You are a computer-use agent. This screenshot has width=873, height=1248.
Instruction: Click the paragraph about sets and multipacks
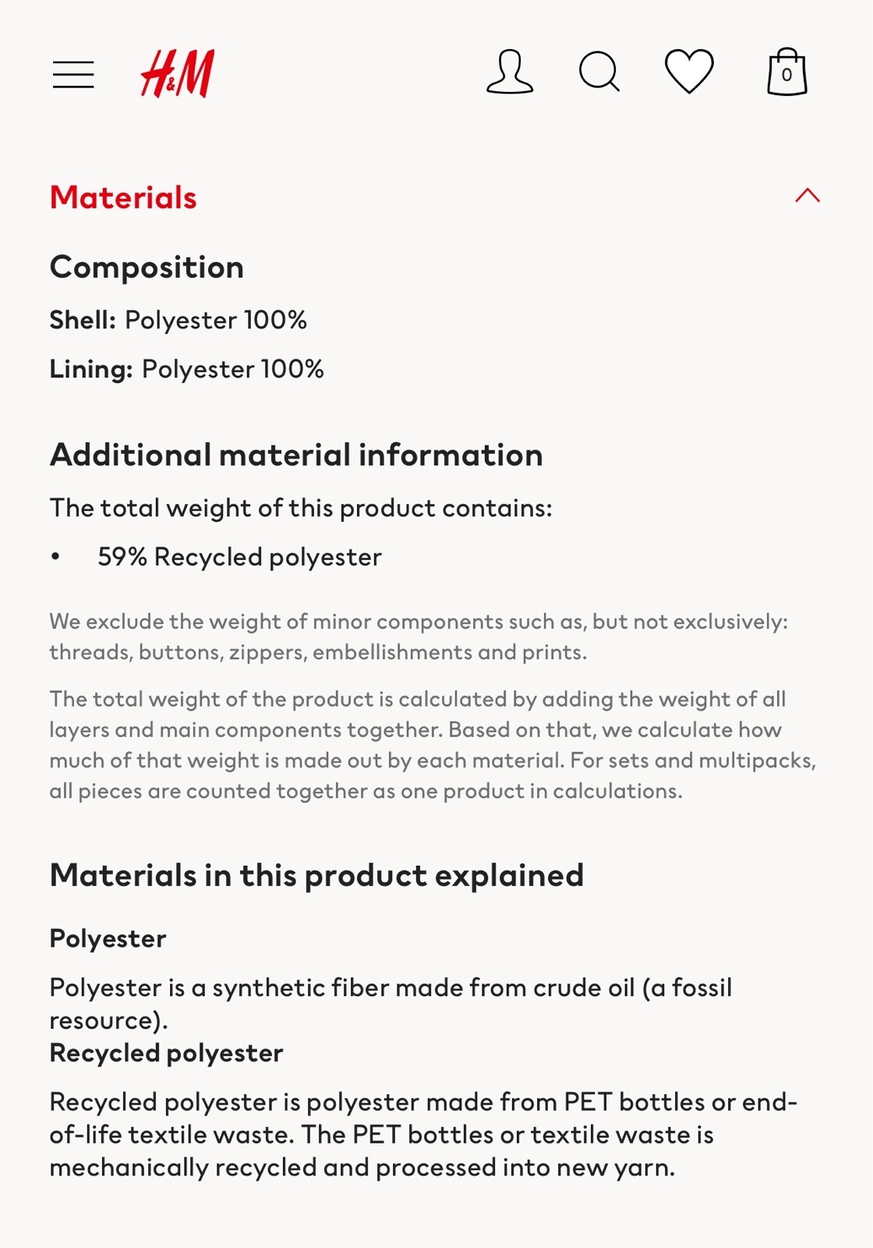pos(433,745)
